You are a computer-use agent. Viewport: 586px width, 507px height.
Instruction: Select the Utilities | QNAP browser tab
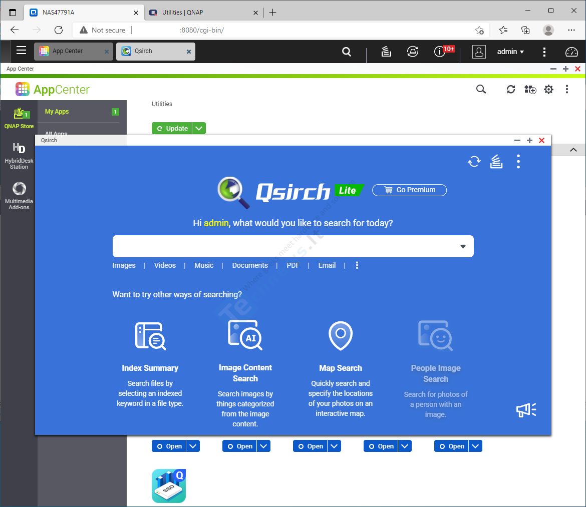click(203, 13)
